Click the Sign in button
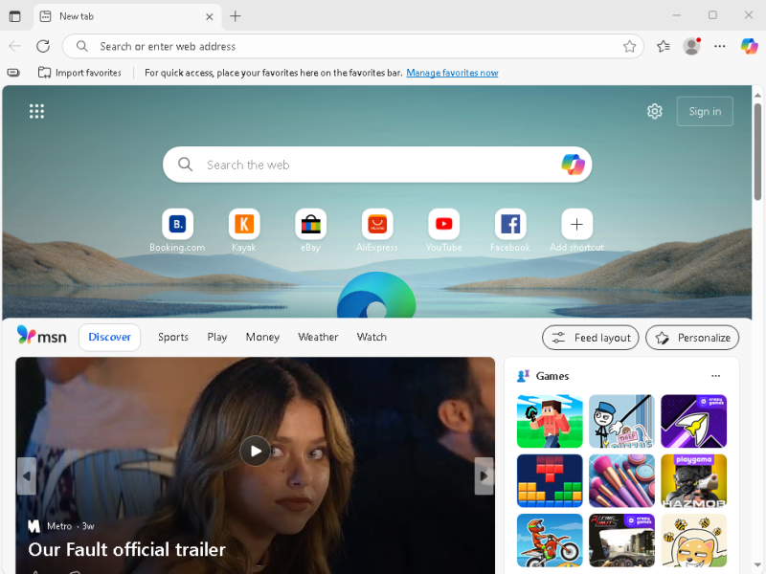This screenshot has width=766, height=574. (705, 111)
